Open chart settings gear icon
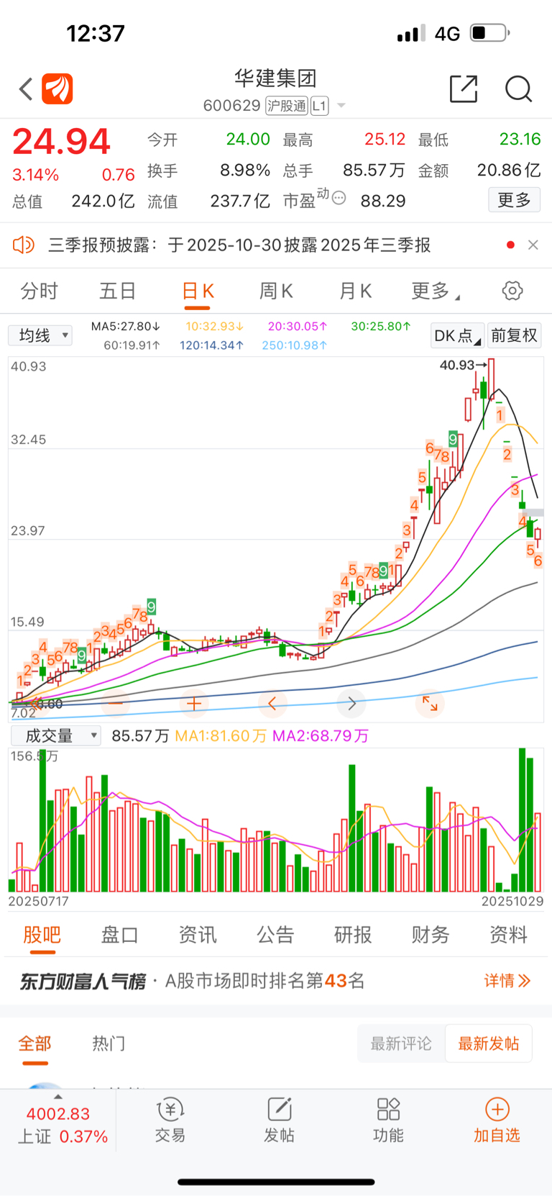This screenshot has width=552, height=1196. (x=512, y=291)
